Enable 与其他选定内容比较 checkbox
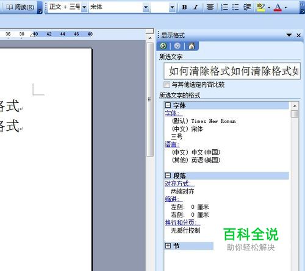305x271 pixels. [167, 85]
